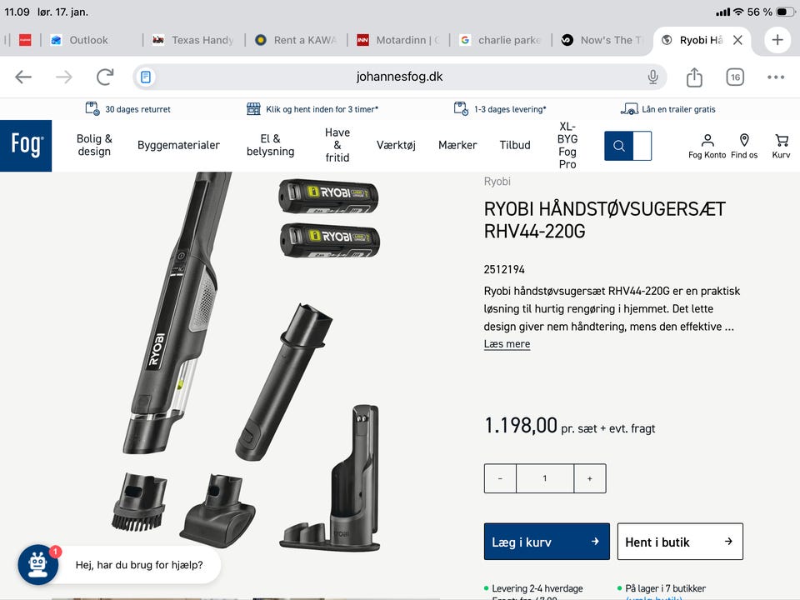
Task: Open a new tab with plus button
Action: pos(777,40)
